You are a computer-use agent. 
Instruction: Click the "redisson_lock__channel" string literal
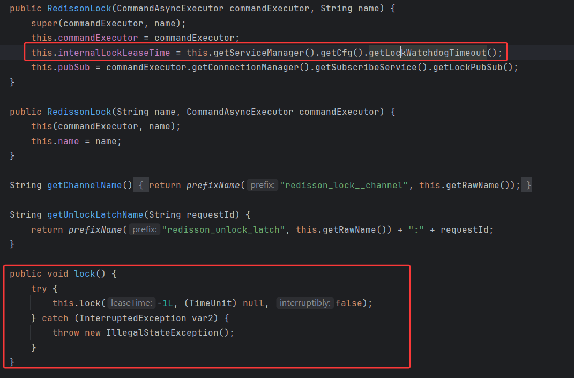[344, 186]
